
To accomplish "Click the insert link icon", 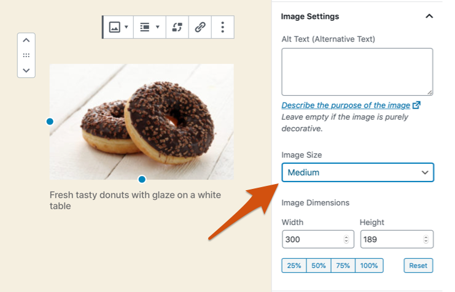I will [200, 28].
